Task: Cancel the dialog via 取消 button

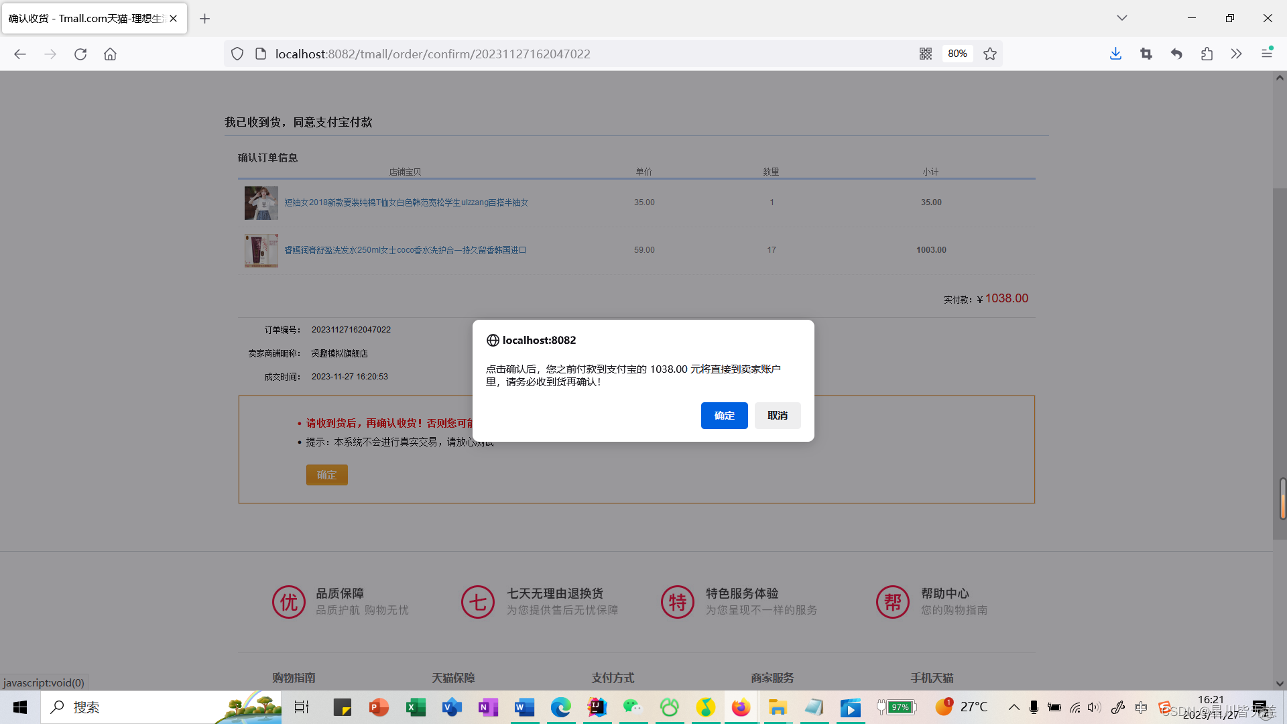Action: point(778,416)
